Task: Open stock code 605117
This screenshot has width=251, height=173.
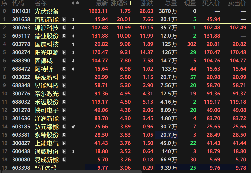Action: pos(21,36)
